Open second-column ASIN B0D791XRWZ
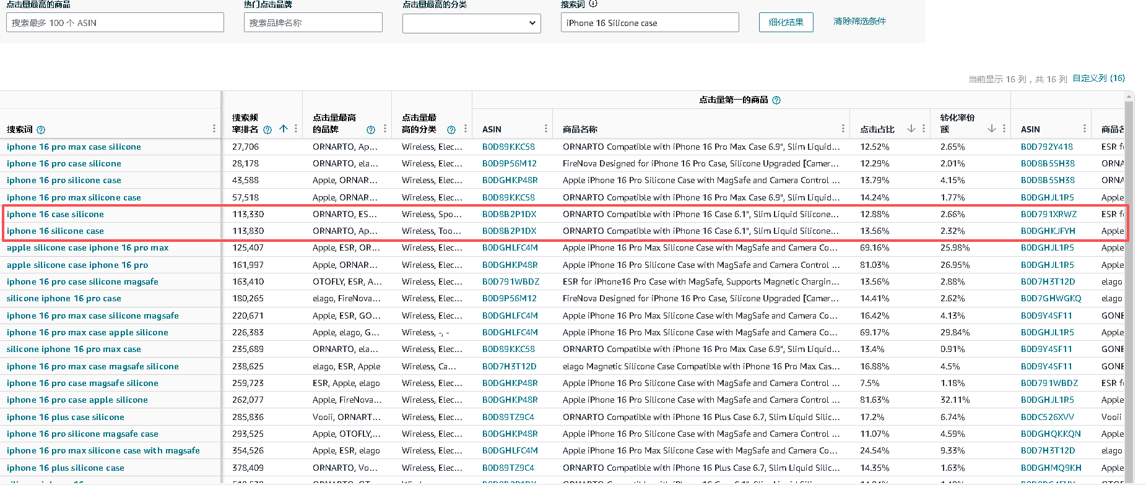Image resolution: width=1146 pixels, height=485 pixels. pos(1049,215)
